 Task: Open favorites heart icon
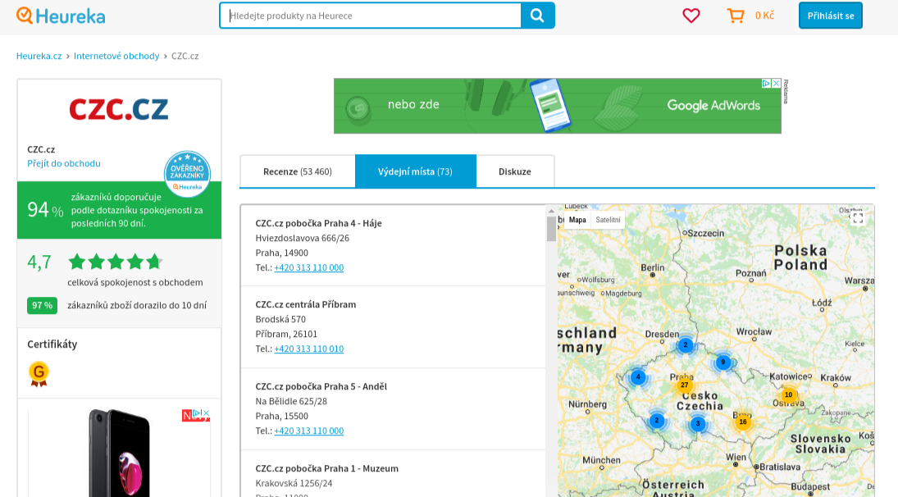tap(691, 16)
